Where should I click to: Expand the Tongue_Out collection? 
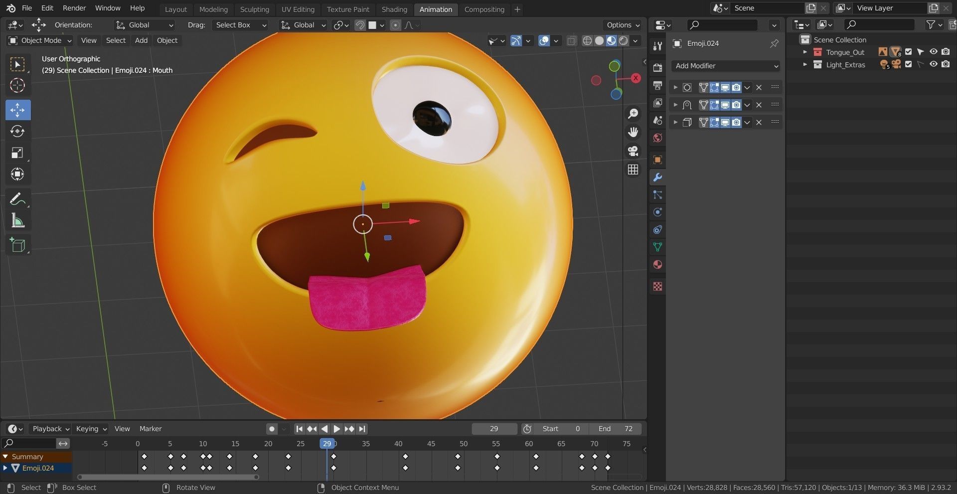(x=805, y=52)
